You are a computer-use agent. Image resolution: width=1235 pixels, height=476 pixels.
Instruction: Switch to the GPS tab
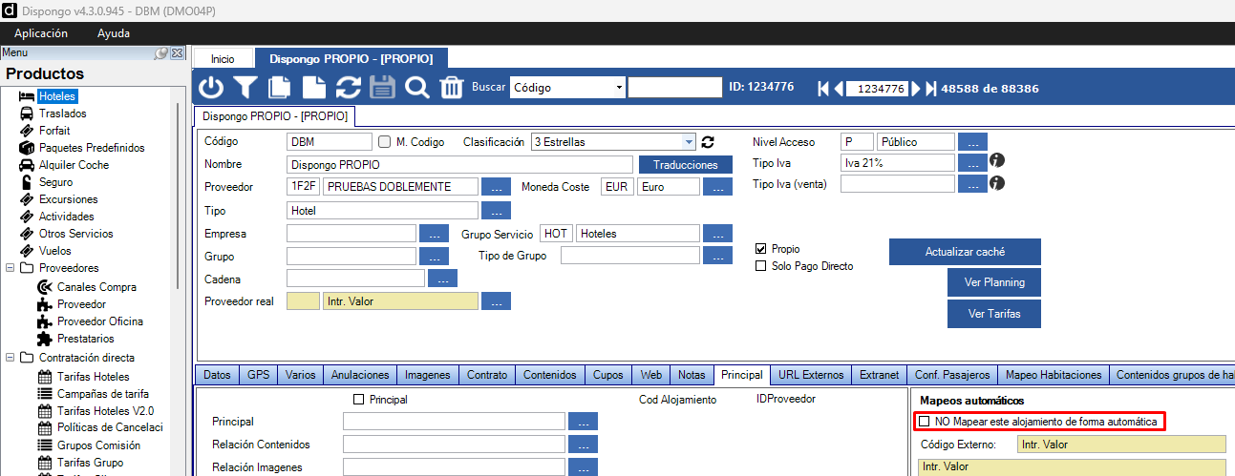point(259,375)
